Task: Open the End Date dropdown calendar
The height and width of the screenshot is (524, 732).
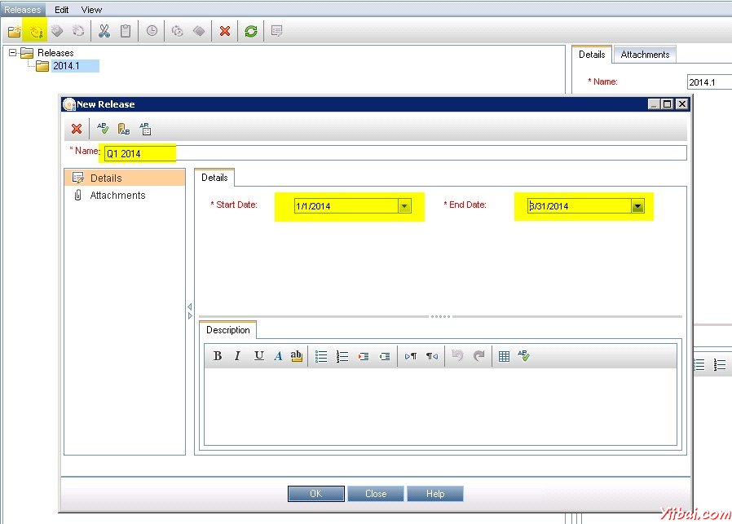Action: (637, 207)
